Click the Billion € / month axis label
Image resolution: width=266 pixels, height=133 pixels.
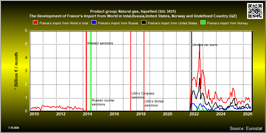click(16, 71)
